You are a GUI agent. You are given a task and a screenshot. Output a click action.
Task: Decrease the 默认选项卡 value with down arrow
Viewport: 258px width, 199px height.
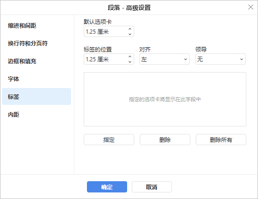tap(130, 34)
